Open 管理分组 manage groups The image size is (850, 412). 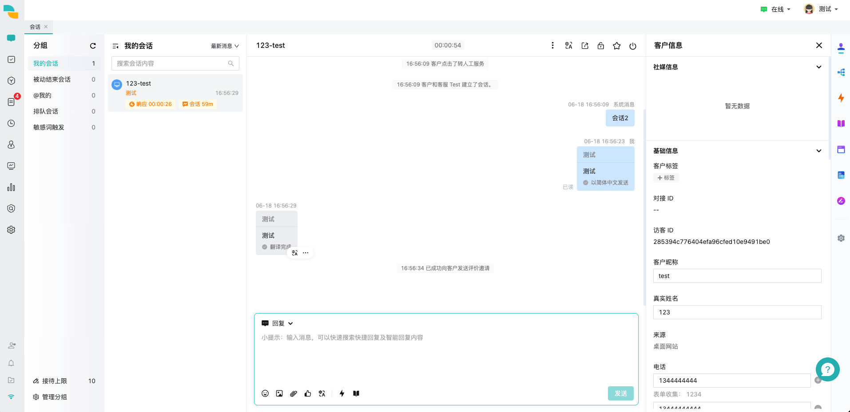[50, 397]
